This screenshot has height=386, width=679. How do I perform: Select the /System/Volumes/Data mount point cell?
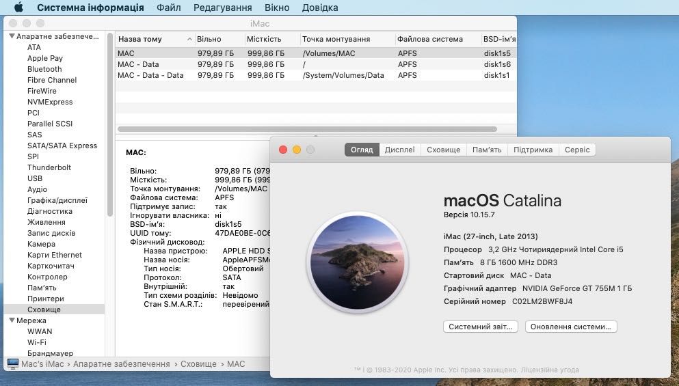tap(343, 75)
